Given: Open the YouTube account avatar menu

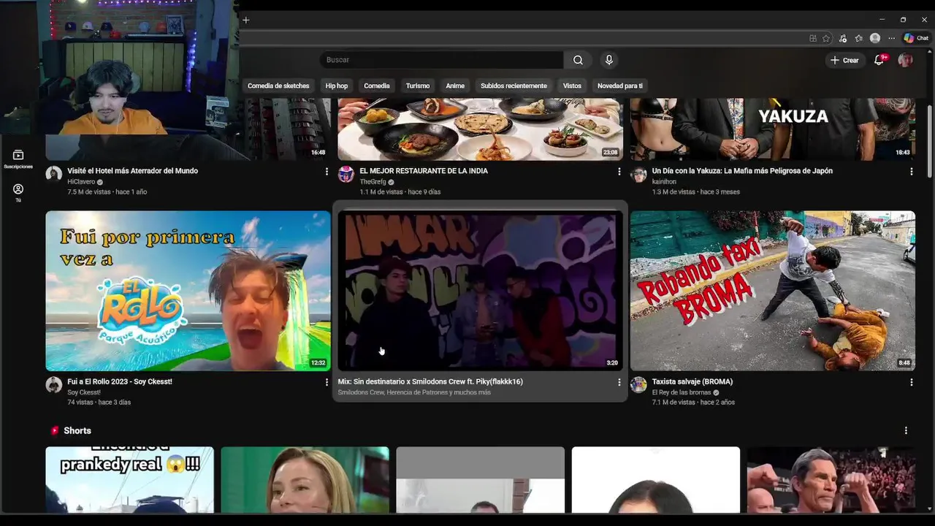Looking at the screenshot, I should pos(905,60).
